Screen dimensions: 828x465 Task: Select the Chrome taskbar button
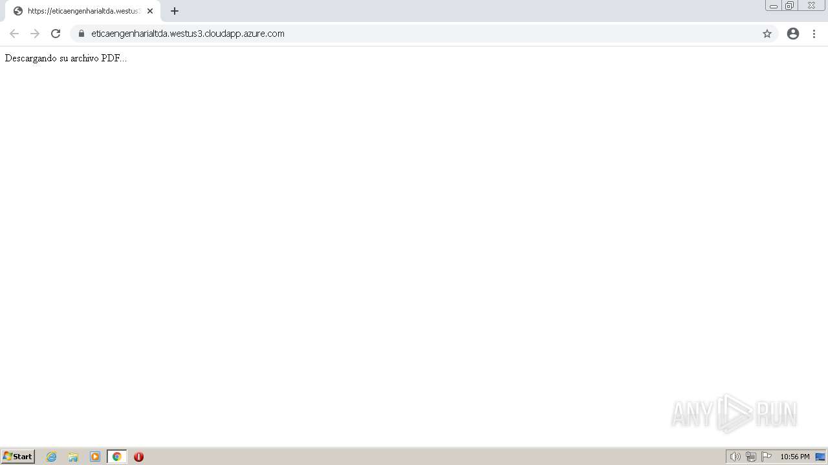(x=116, y=457)
